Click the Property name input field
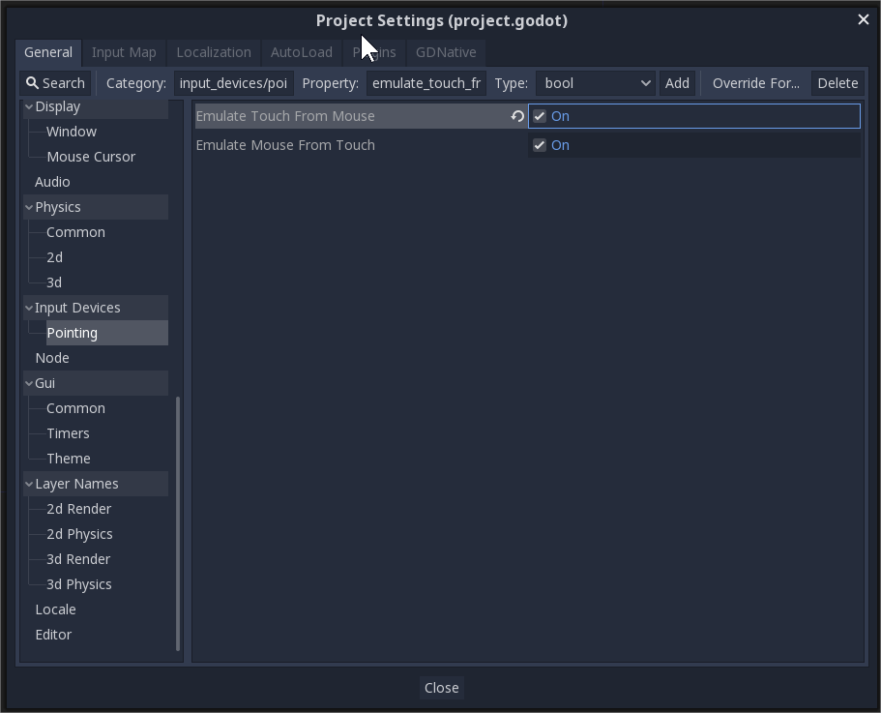 (x=426, y=83)
